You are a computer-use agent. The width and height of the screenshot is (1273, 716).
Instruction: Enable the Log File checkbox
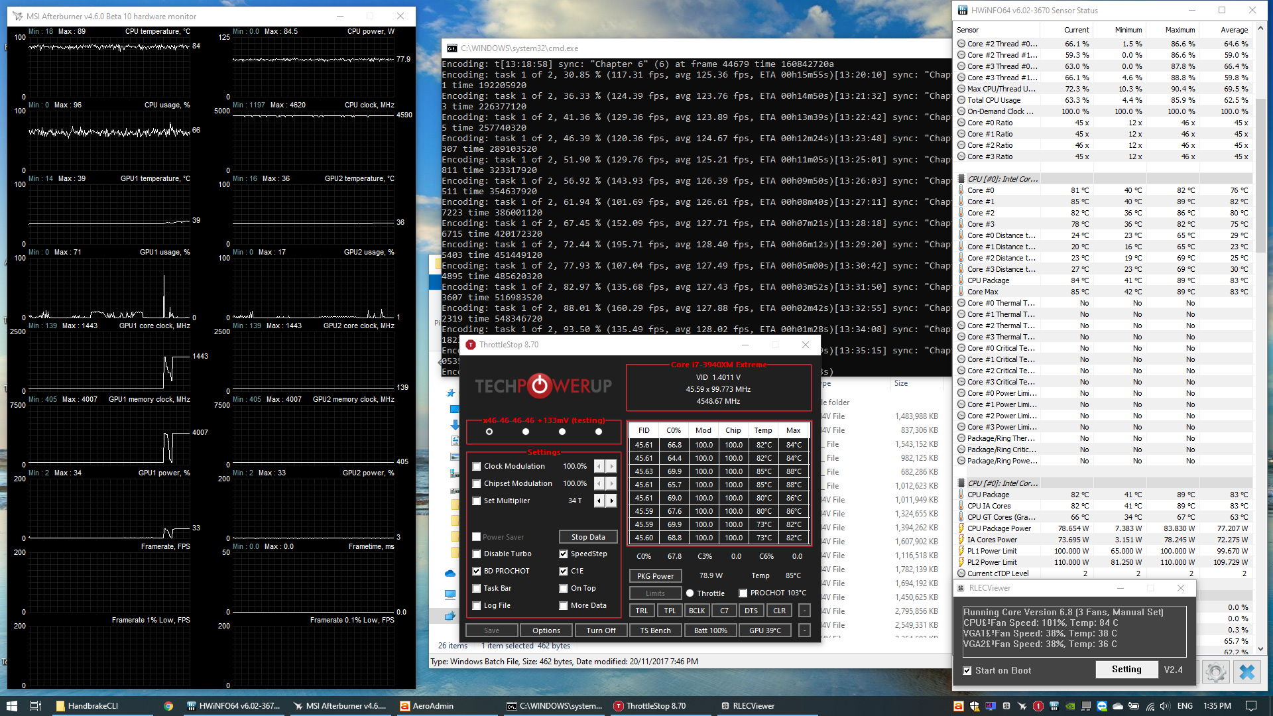point(477,606)
